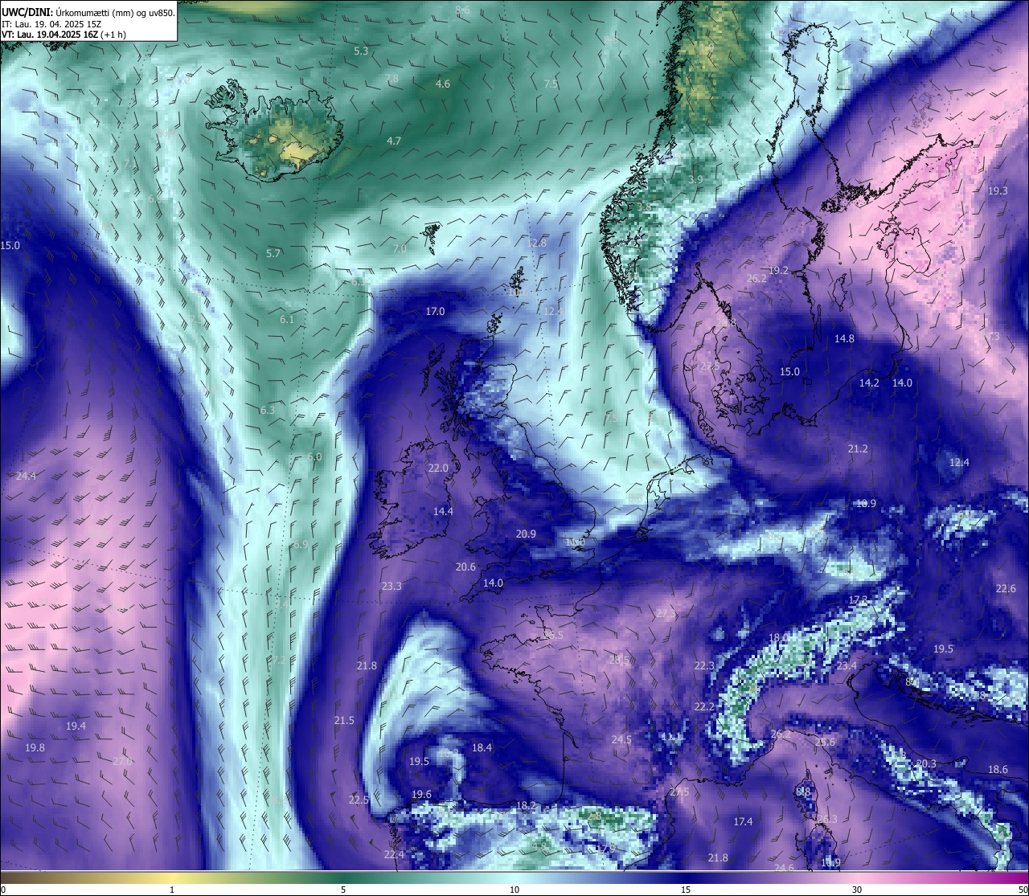The width and height of the screenshot is (1029, 896).
Task: Click the 20.3 value over Italy
Action: click(x=926, y=764)
